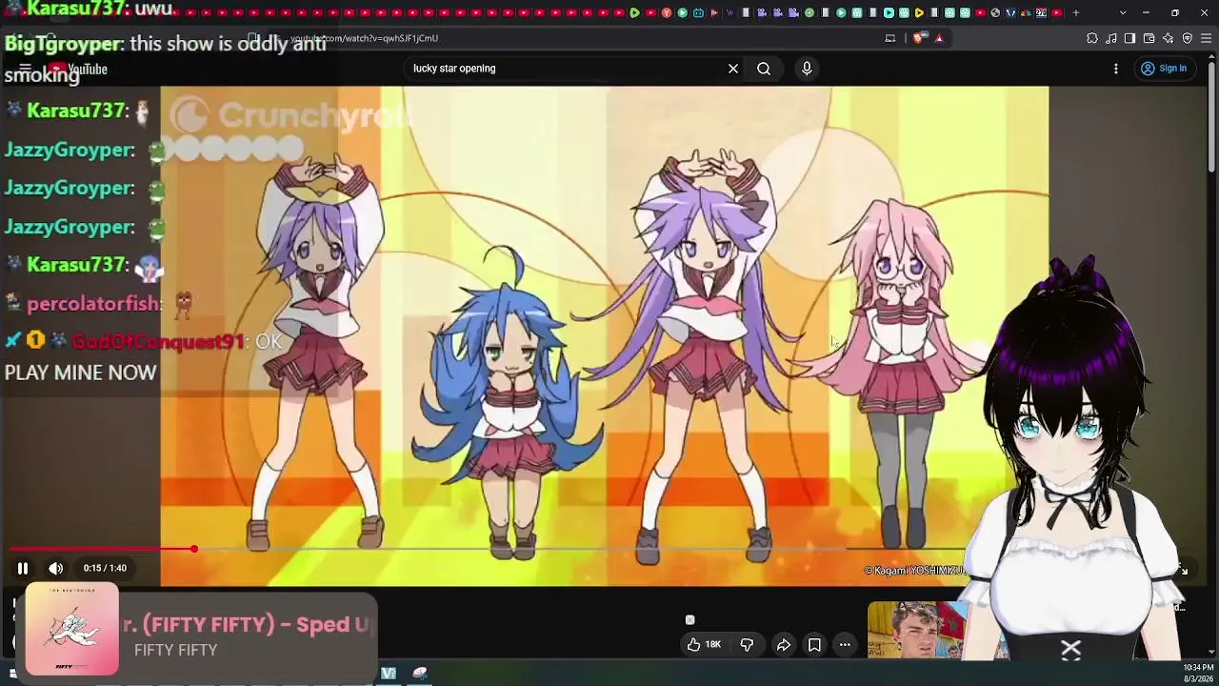Click the username percolatorfish in chat
This screenshot has width=1219, height=686.
point(94,304)
